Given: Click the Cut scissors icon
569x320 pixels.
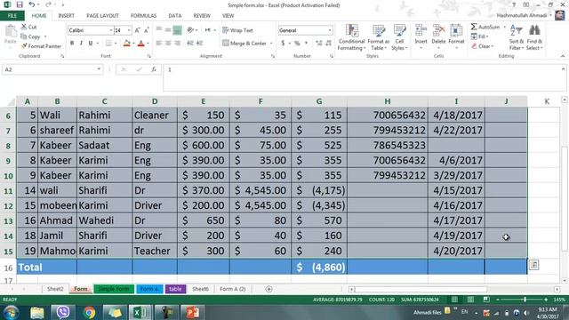Looking at the screenshot, I should pos(24,27).
